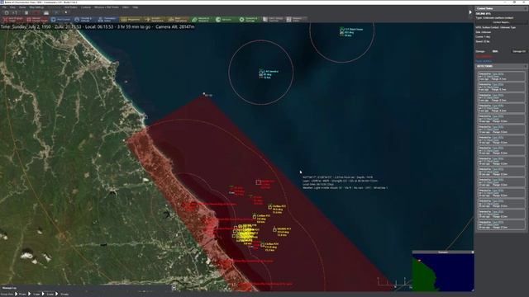Screen dimensions: 529x297
Task: Click the minimap thumbnail
Action: coord(443,272)
